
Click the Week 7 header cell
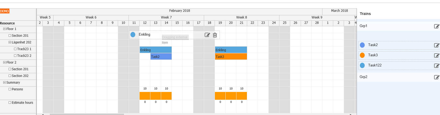(x=166, y=17)
